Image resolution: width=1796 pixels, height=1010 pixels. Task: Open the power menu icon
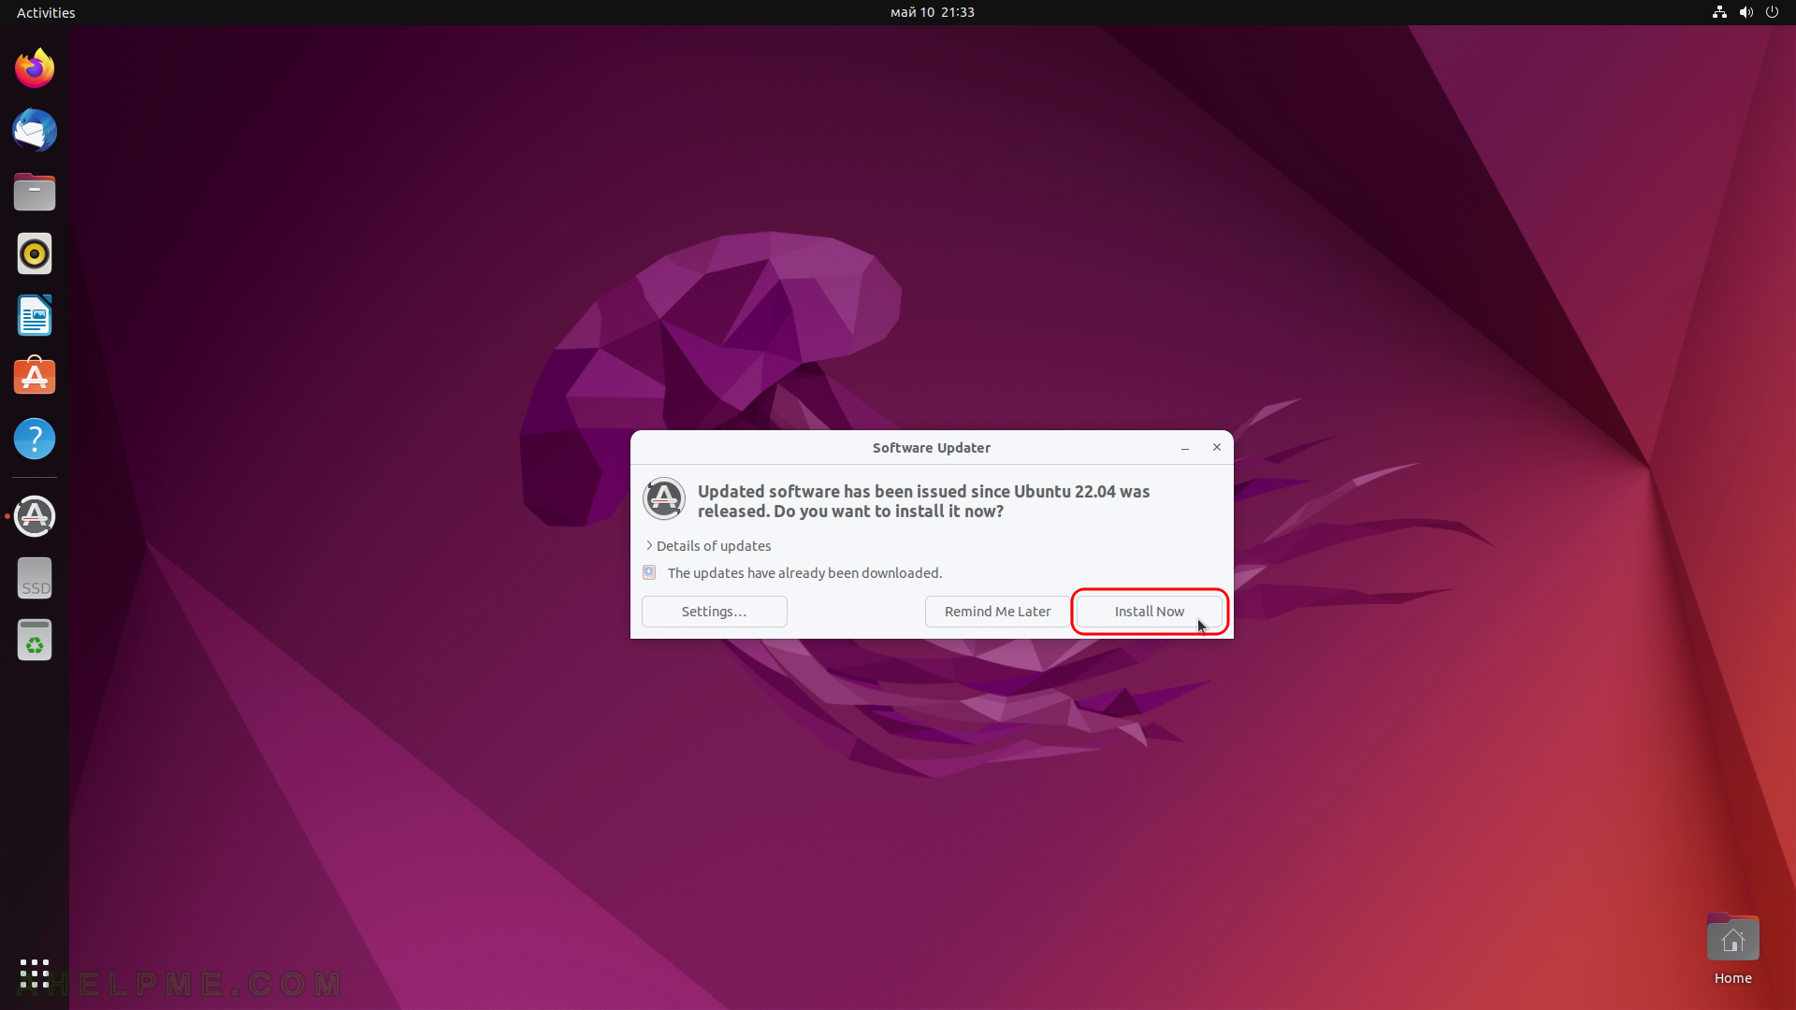pos(1772,12)
